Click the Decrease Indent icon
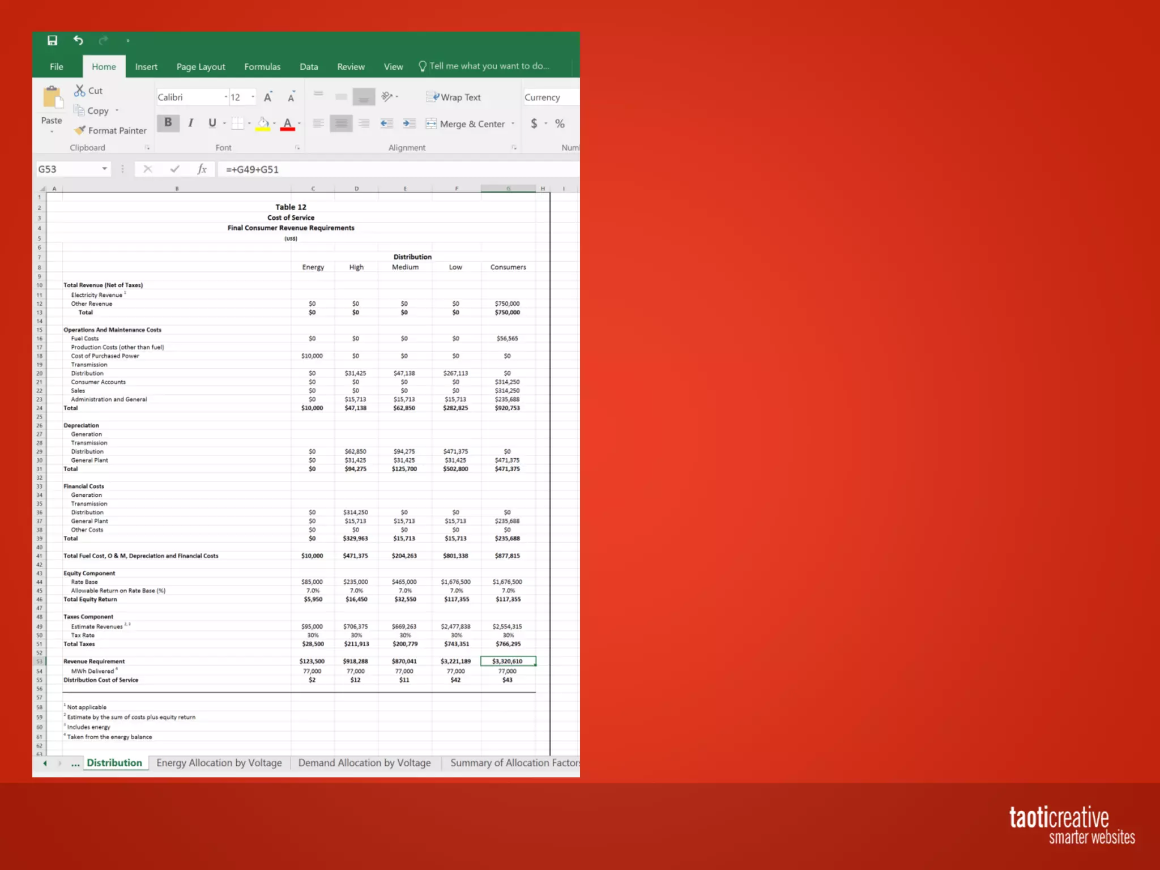1160x870 pixels. click(x=386, y=123)
